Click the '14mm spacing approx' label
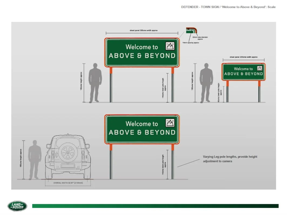Screen dimensions: 287x215 (191, 43)
